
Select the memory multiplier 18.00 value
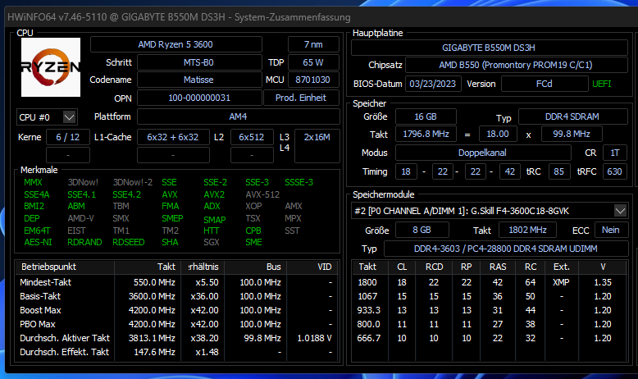coord(498,134)
